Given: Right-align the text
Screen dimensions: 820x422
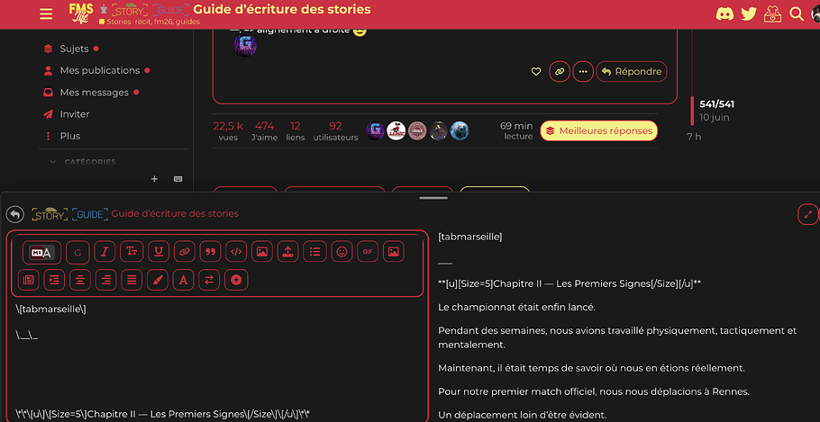Looking at the screenshot, I should tap(106, 280).
